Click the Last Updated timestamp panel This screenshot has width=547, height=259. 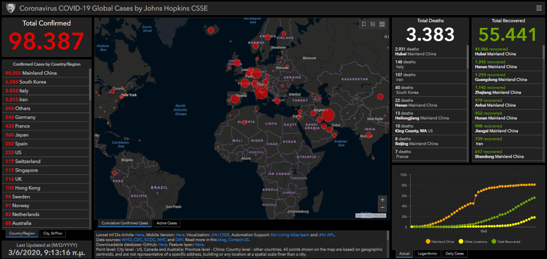[46, 250]
